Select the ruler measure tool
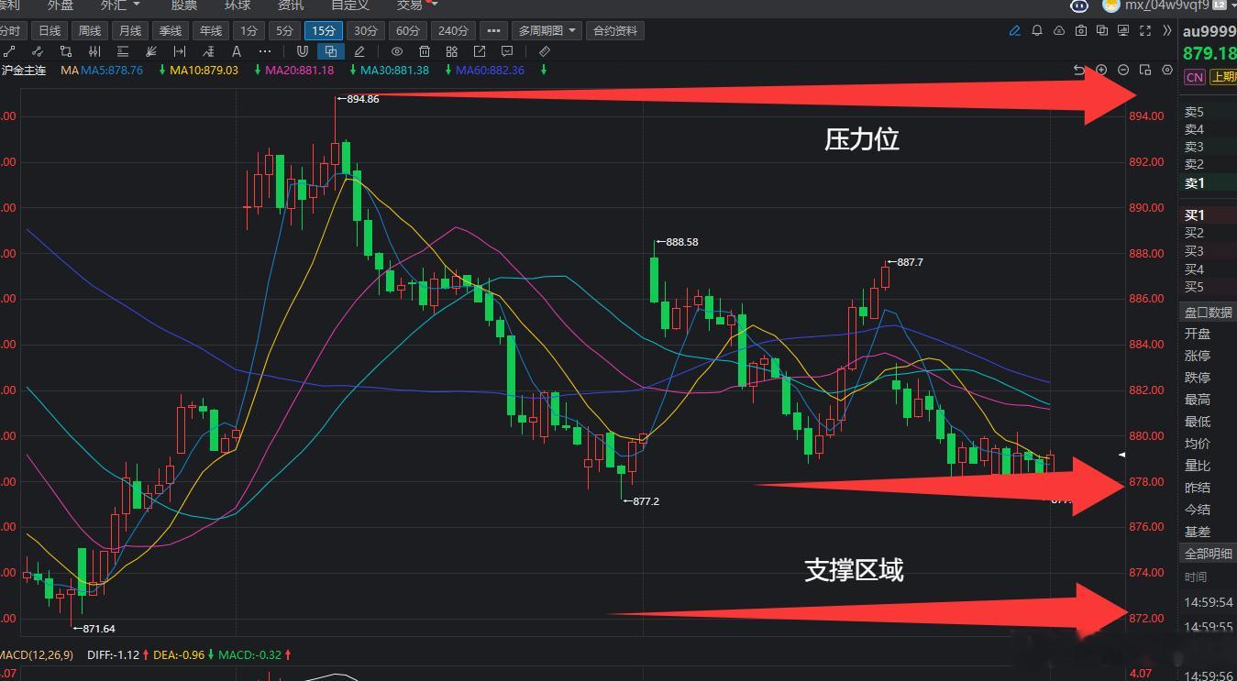 [545, 51]
